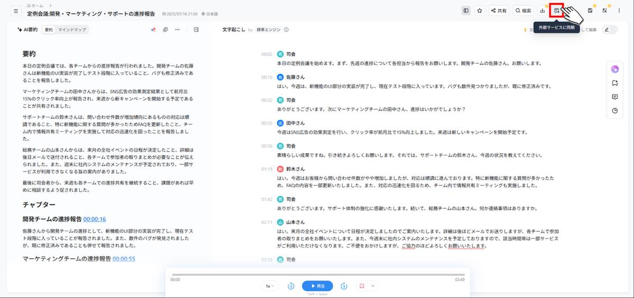Click the translate icon in header
The width and height of the screenshot is (634, 298).
pos(604,11)
